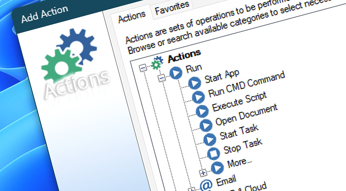Click the Email at-sign icon
The width and height of the screenshot is (346, 191).
coord(206,185)
